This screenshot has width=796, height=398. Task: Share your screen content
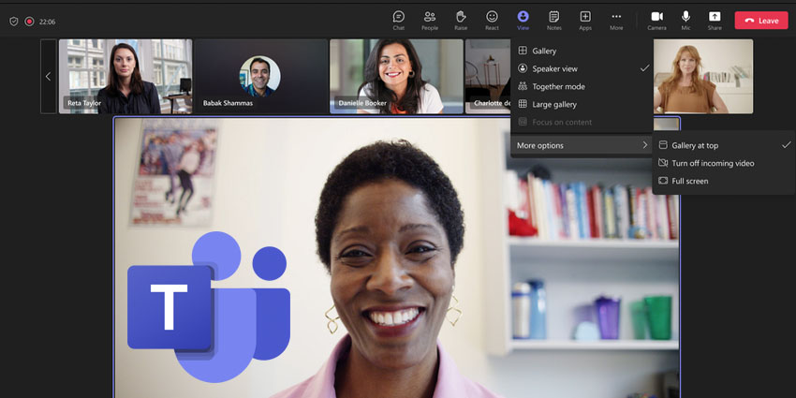coord(715,21)
